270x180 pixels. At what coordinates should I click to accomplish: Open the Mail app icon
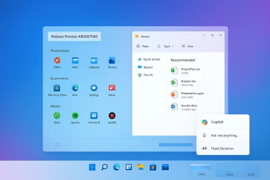pos(75,60)
